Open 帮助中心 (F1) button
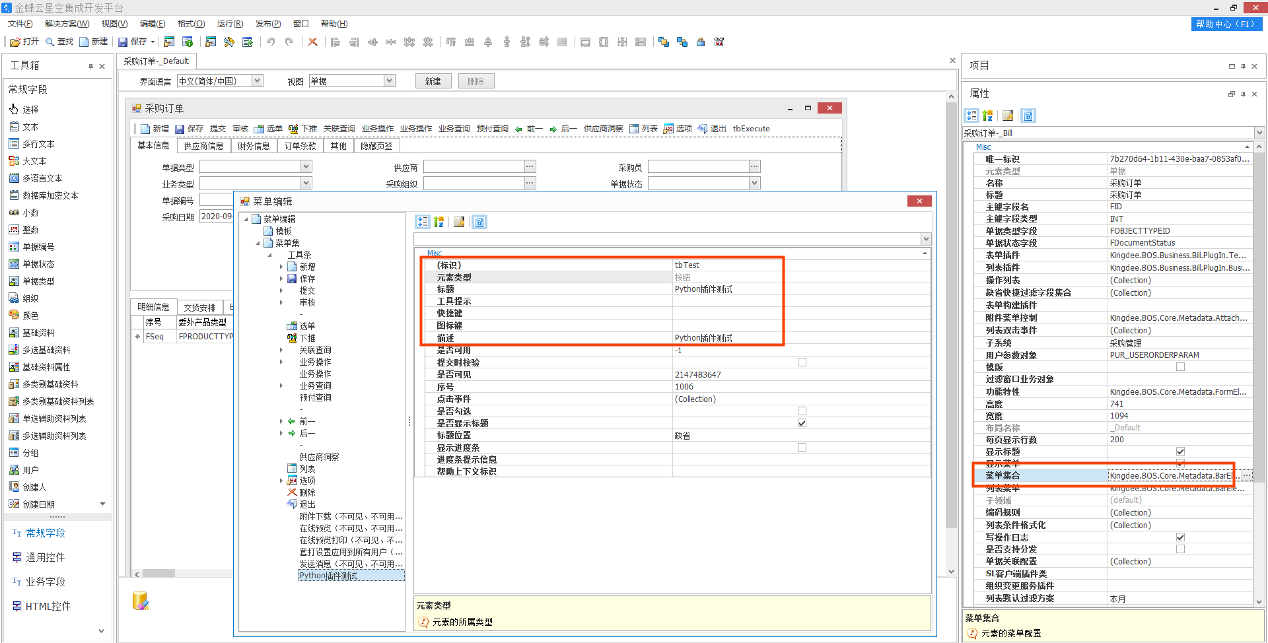Image resolution: width=1268 pixels, height=643 pixels. [1227, 24]
